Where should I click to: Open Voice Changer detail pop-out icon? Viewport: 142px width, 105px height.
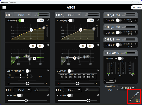coord(48,70)
